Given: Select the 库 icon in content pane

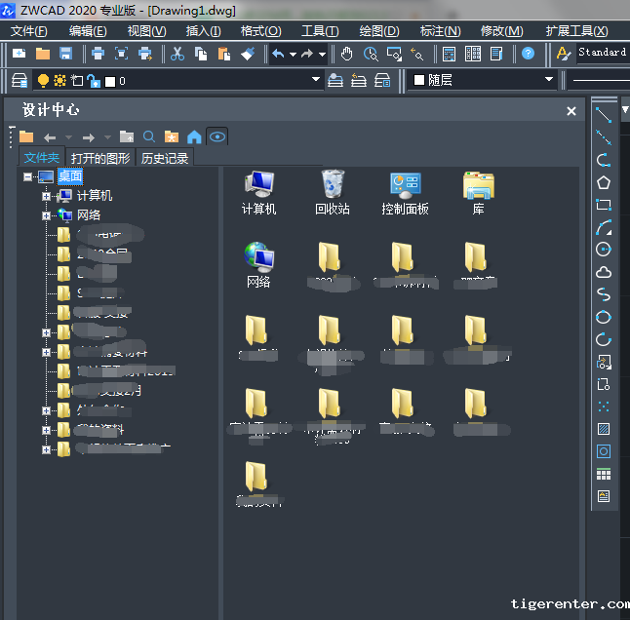Looking at the screenshot, I should 478,194.
